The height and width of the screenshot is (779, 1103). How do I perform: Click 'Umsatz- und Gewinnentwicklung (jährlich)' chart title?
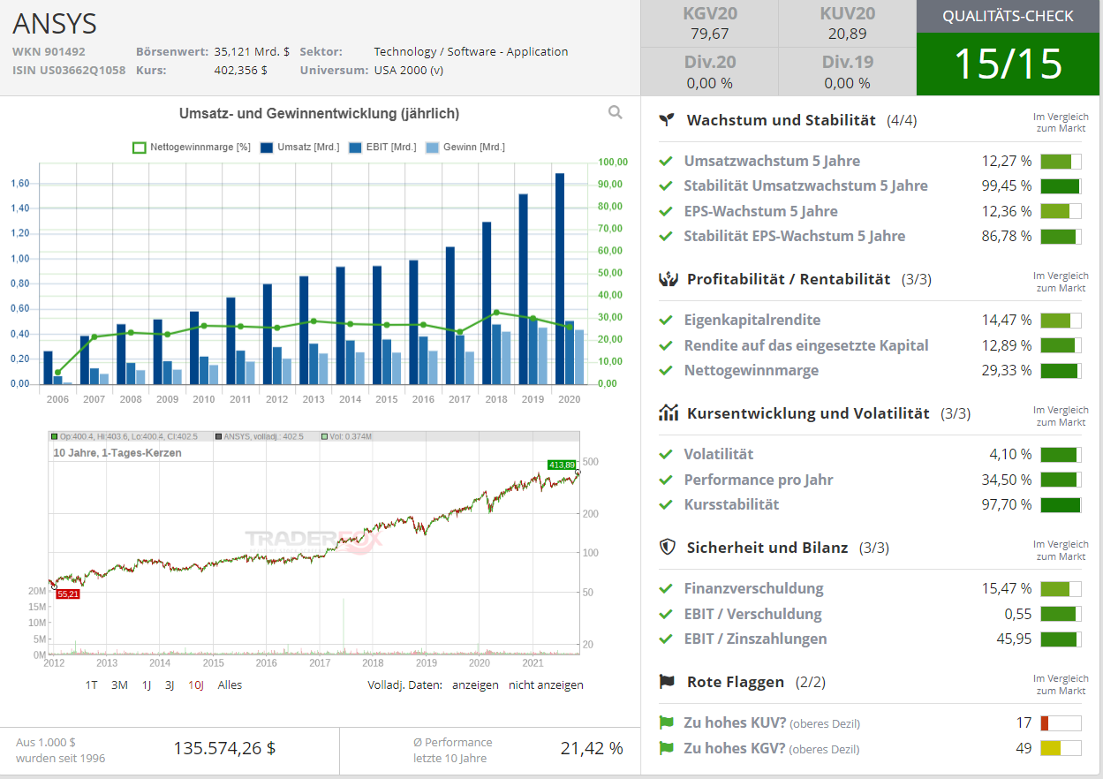(x=319, y=113)
